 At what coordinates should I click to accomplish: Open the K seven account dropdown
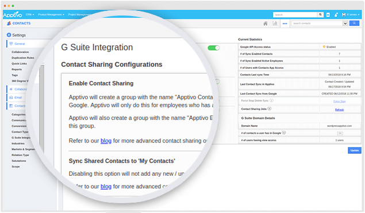coord(353,15)
